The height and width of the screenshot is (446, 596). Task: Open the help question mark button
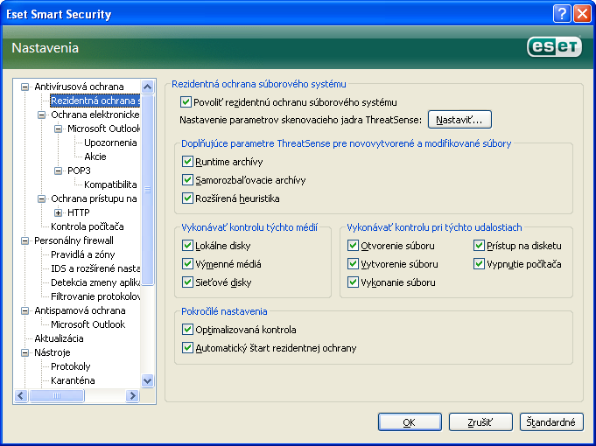pyautogui.click(x=562, y=14)
